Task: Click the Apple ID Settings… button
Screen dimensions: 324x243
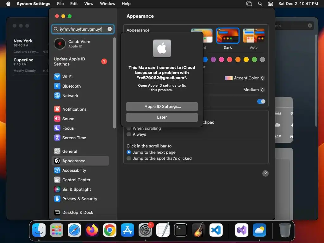Action: pyautogui.click(x=162, y=107)
